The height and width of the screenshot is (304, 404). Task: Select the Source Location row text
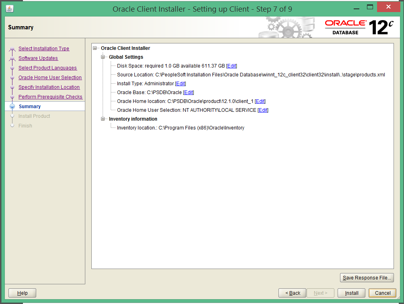coord(251,75)
